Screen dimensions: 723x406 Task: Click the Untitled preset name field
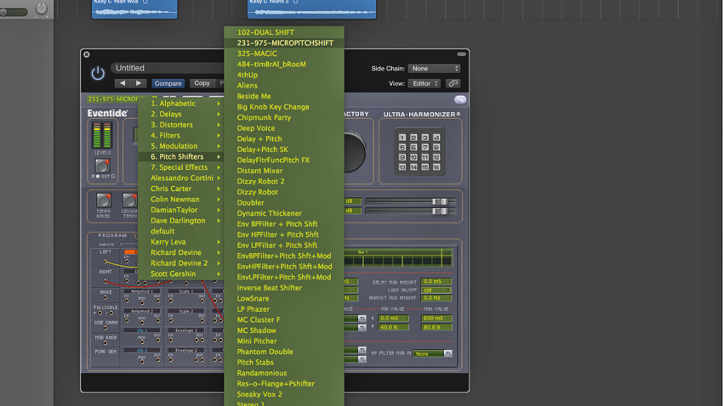pos(168,68)
